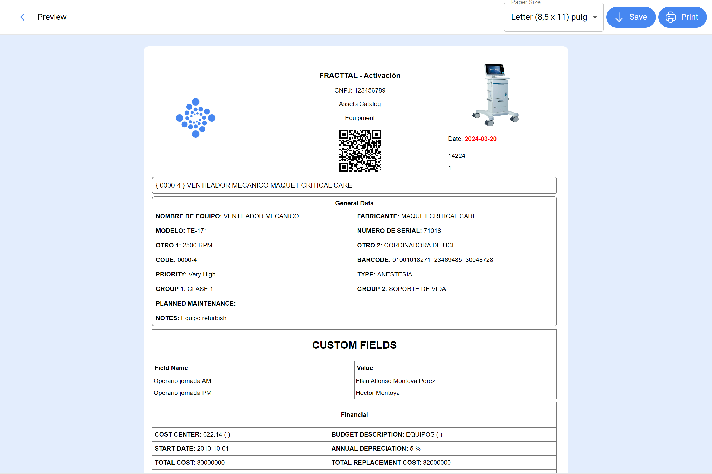Click the Field Name column header

253,368
